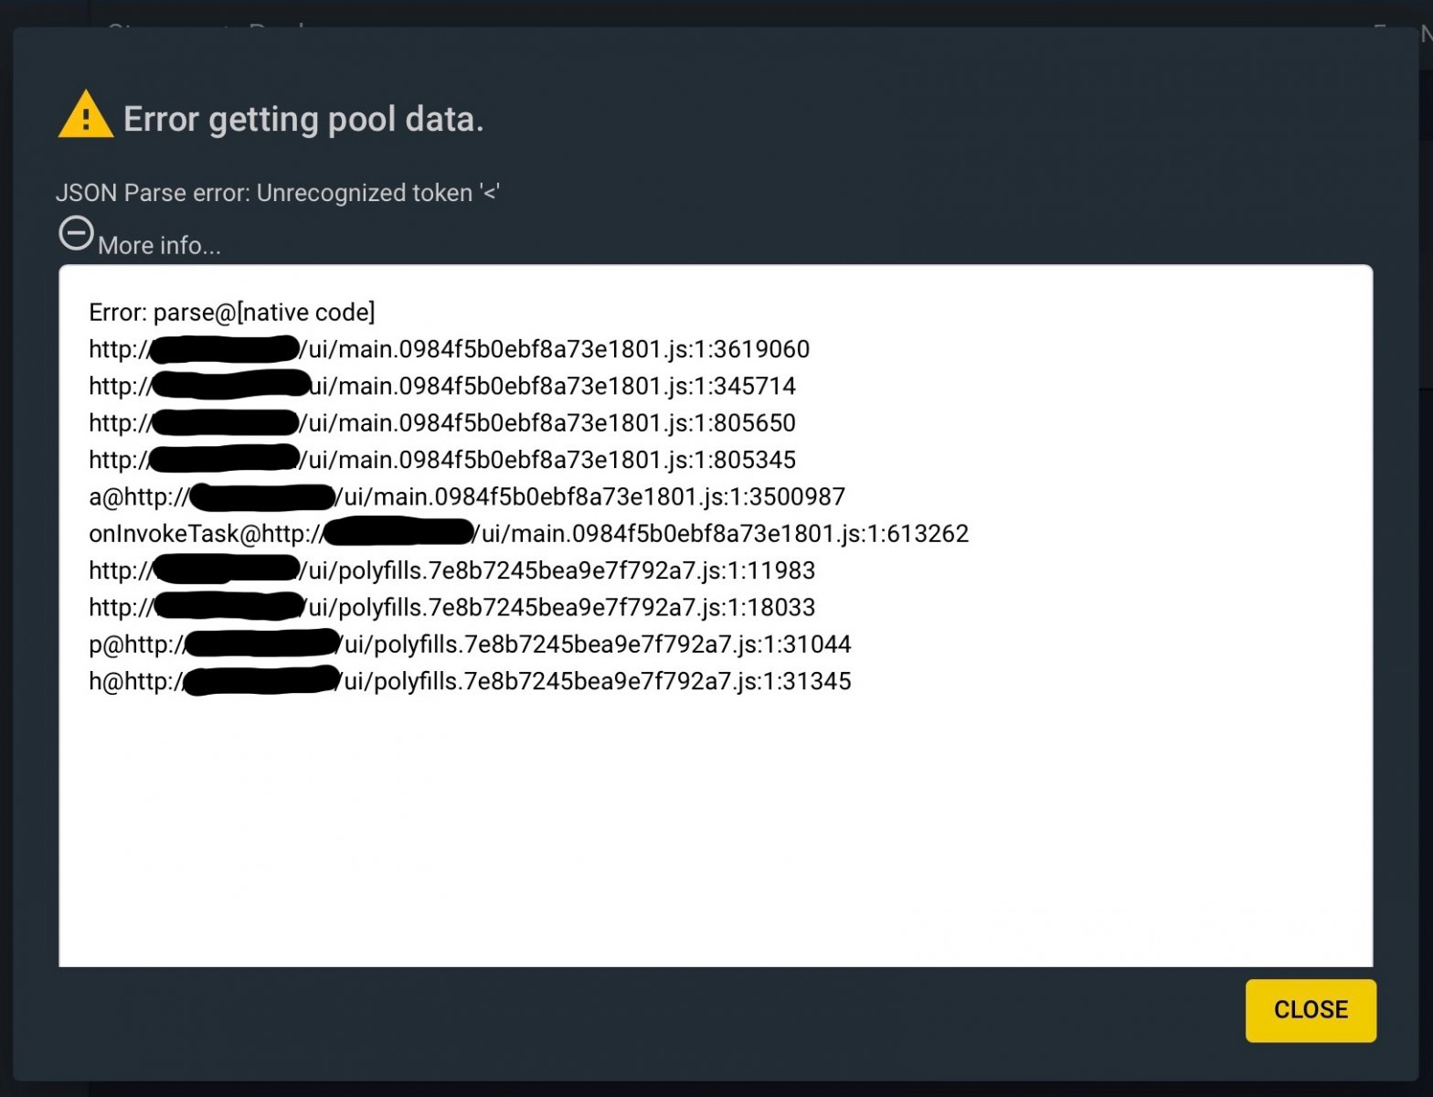Click the empty area of the white details box

(x=715, y=823)
